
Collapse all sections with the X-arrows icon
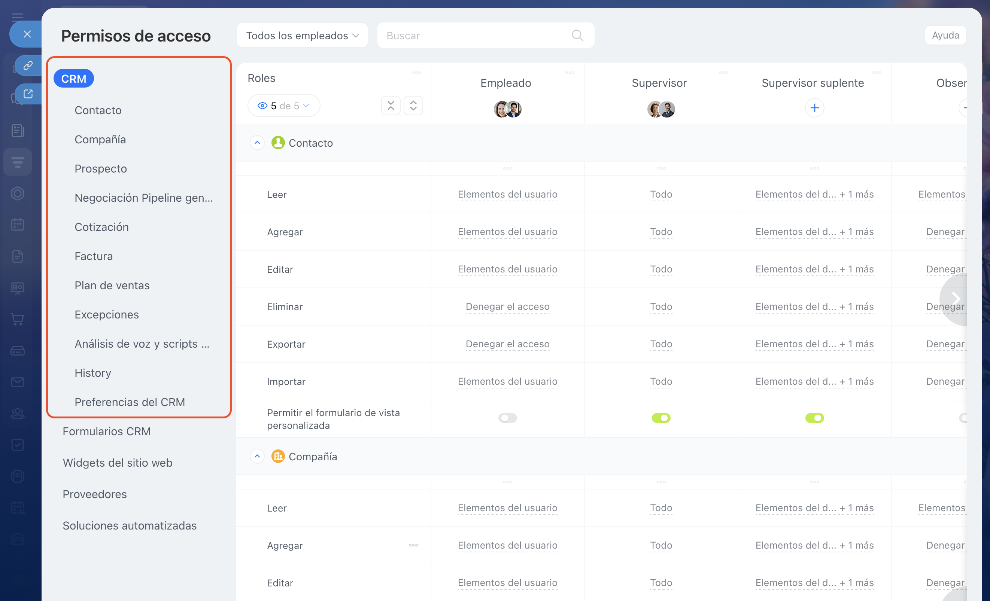(391, 106)
